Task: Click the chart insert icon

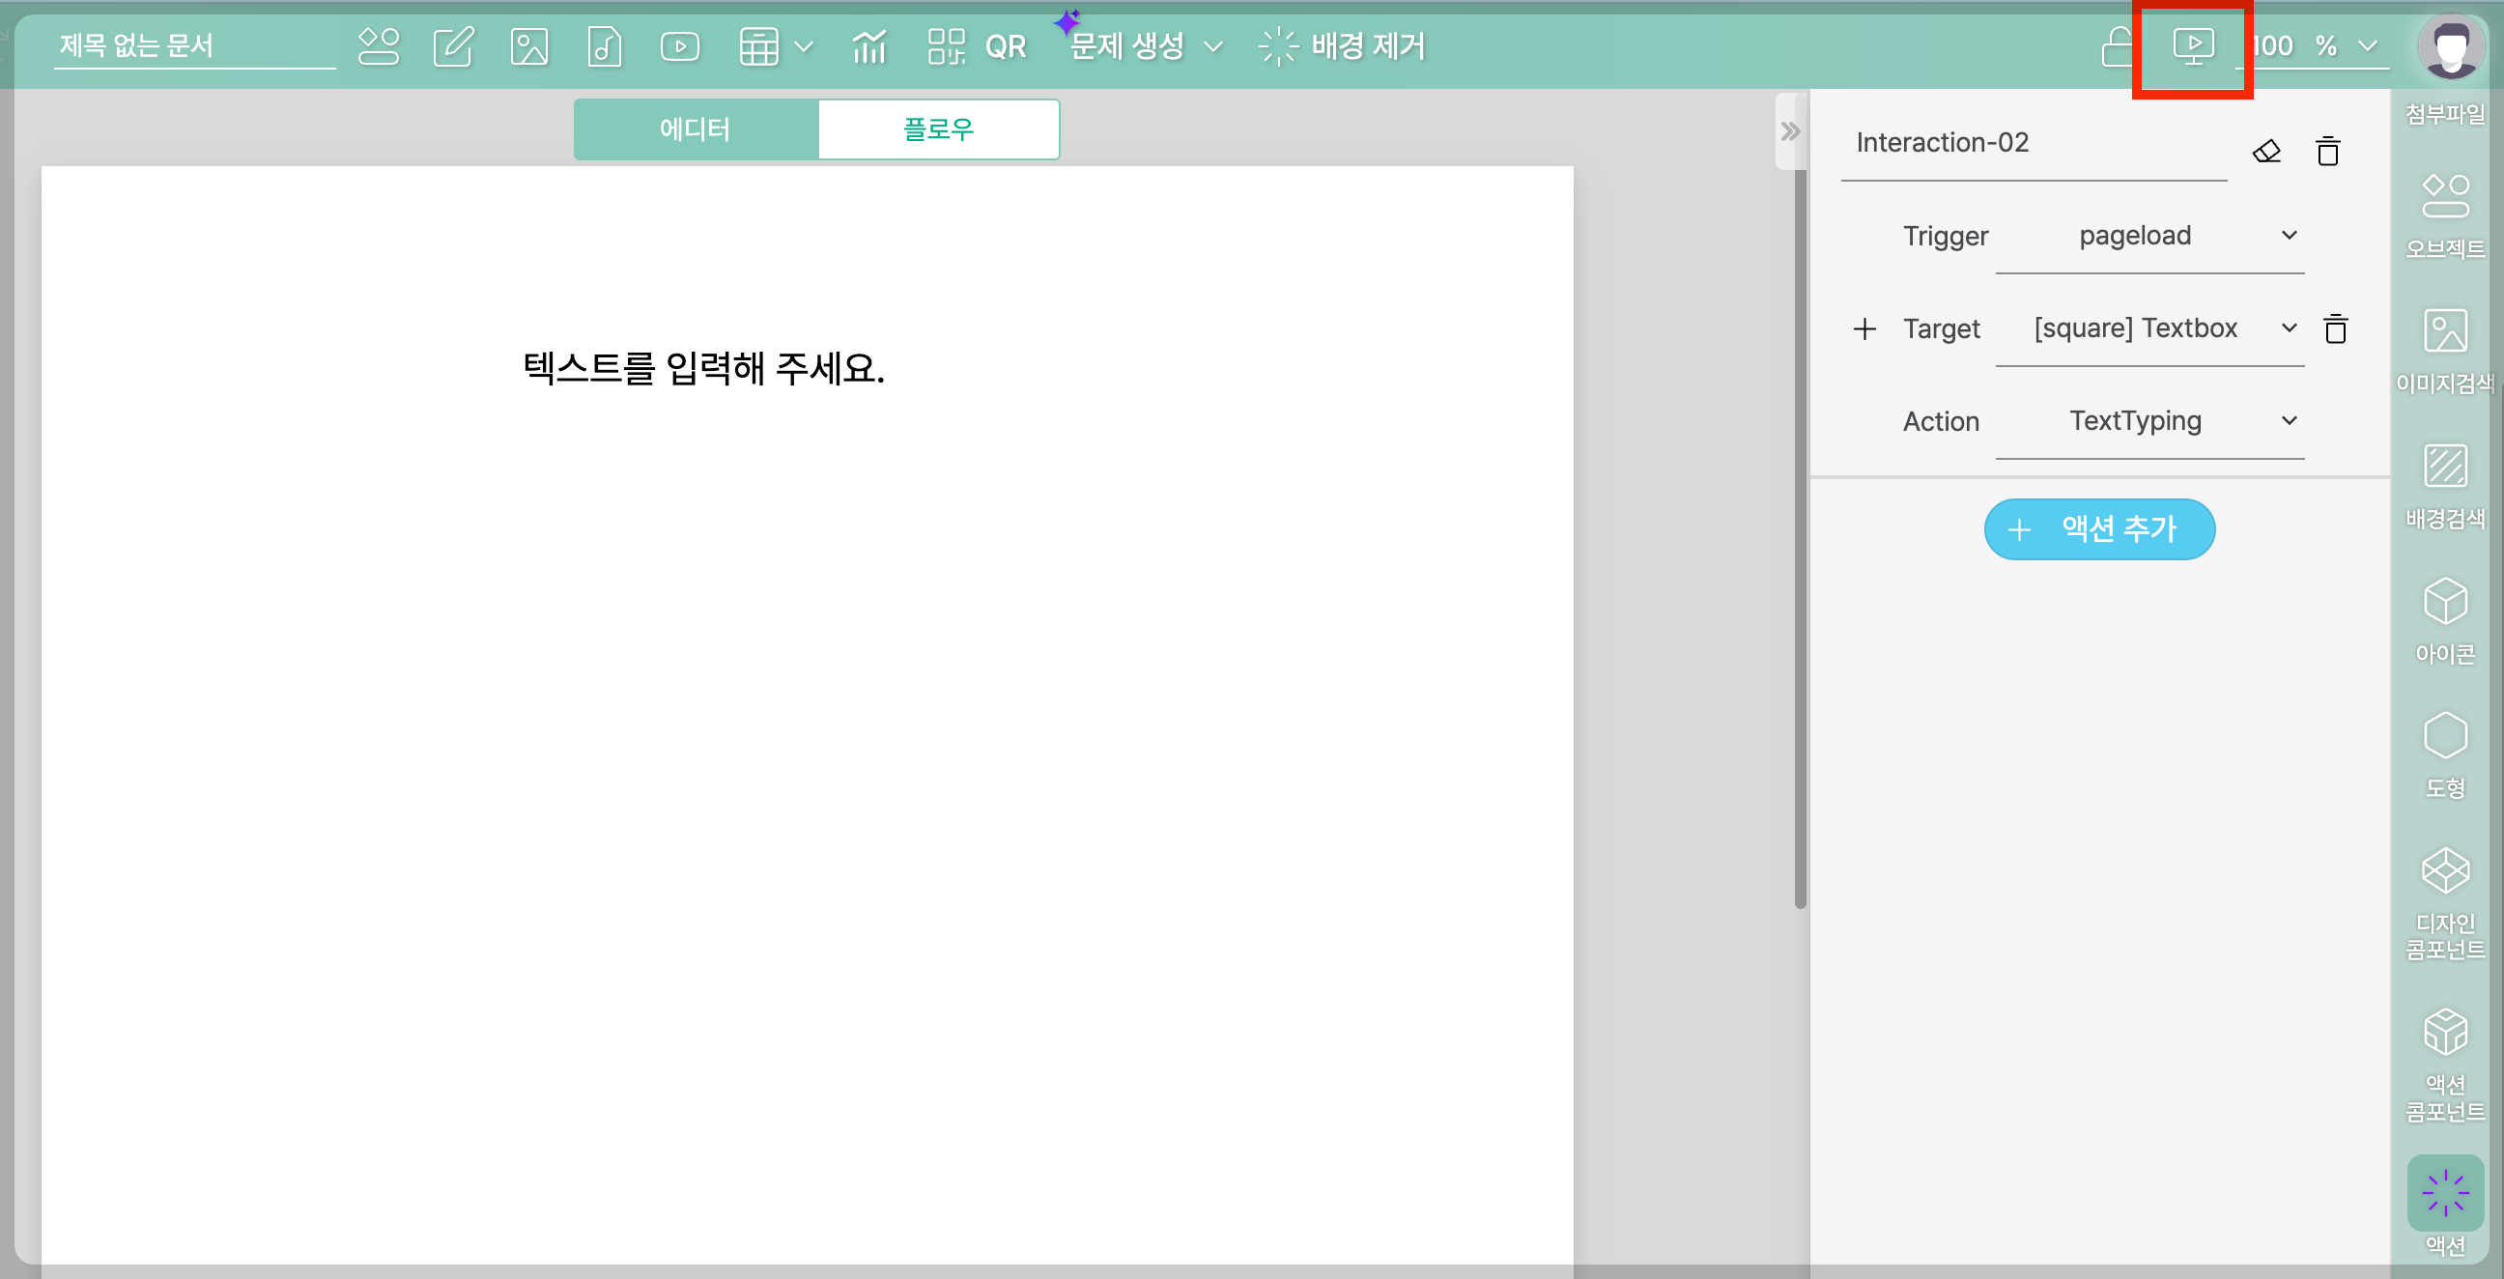Action: pyautogui.click(x=869, y=45)
